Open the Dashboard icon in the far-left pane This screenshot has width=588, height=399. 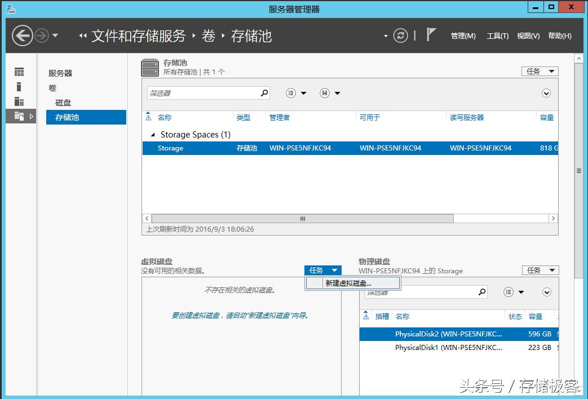click(x=19, y=72)
